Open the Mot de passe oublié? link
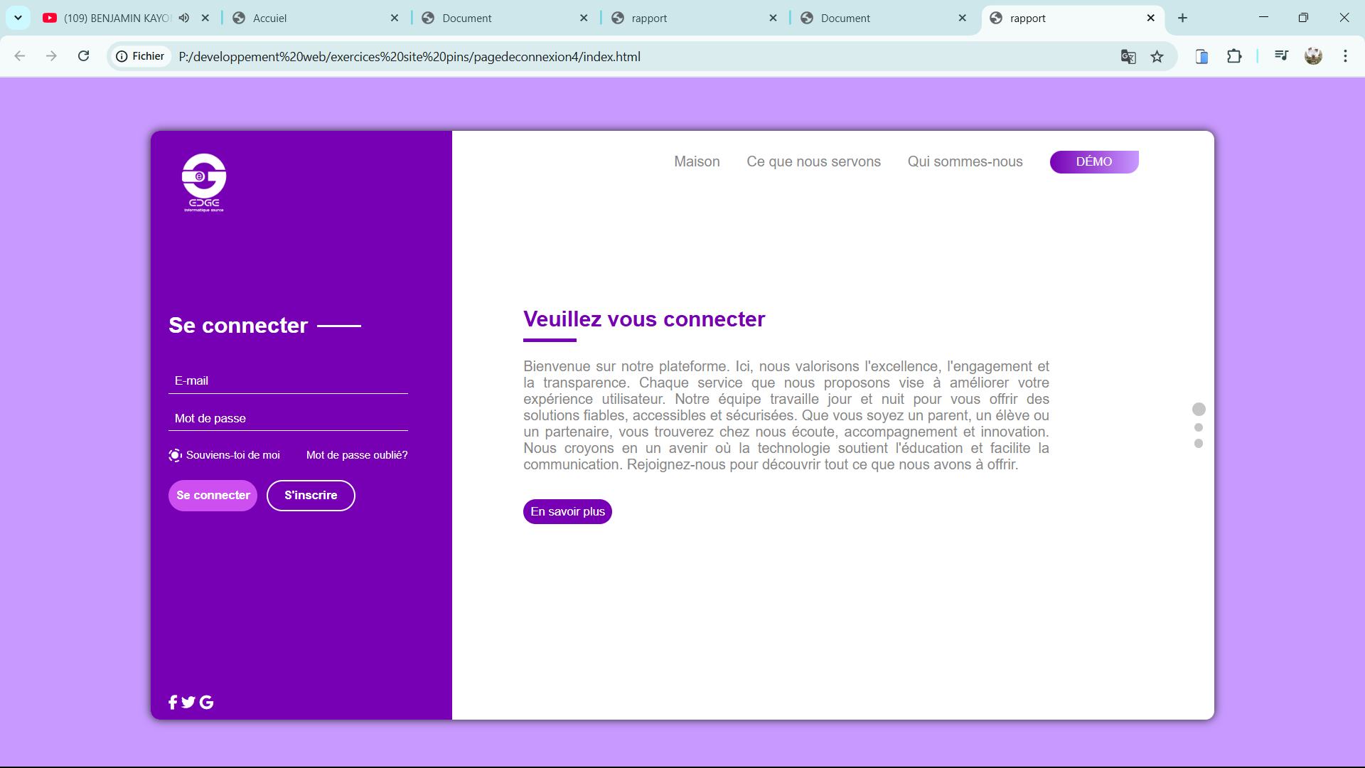1365x768 pixels. click(x=357, y=455)
